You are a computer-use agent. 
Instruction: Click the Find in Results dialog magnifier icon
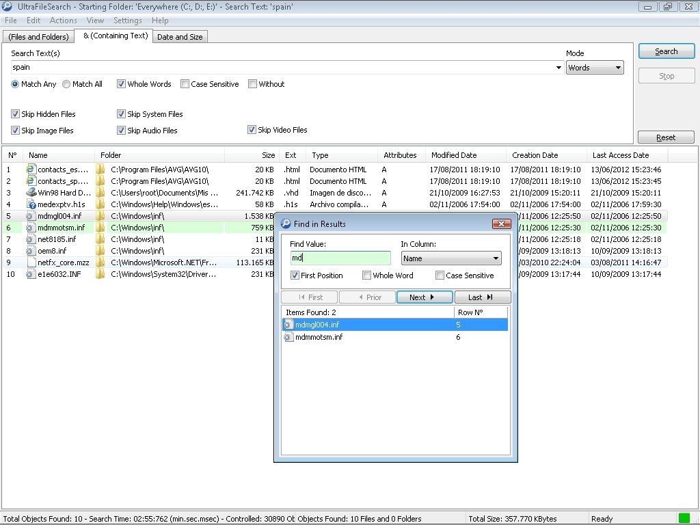pyautogui.click(x=285, y=224)
